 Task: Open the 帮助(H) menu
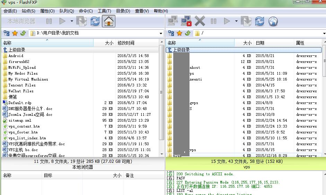pos(161,11)
